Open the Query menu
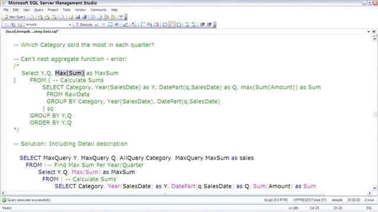 point(39,10)
